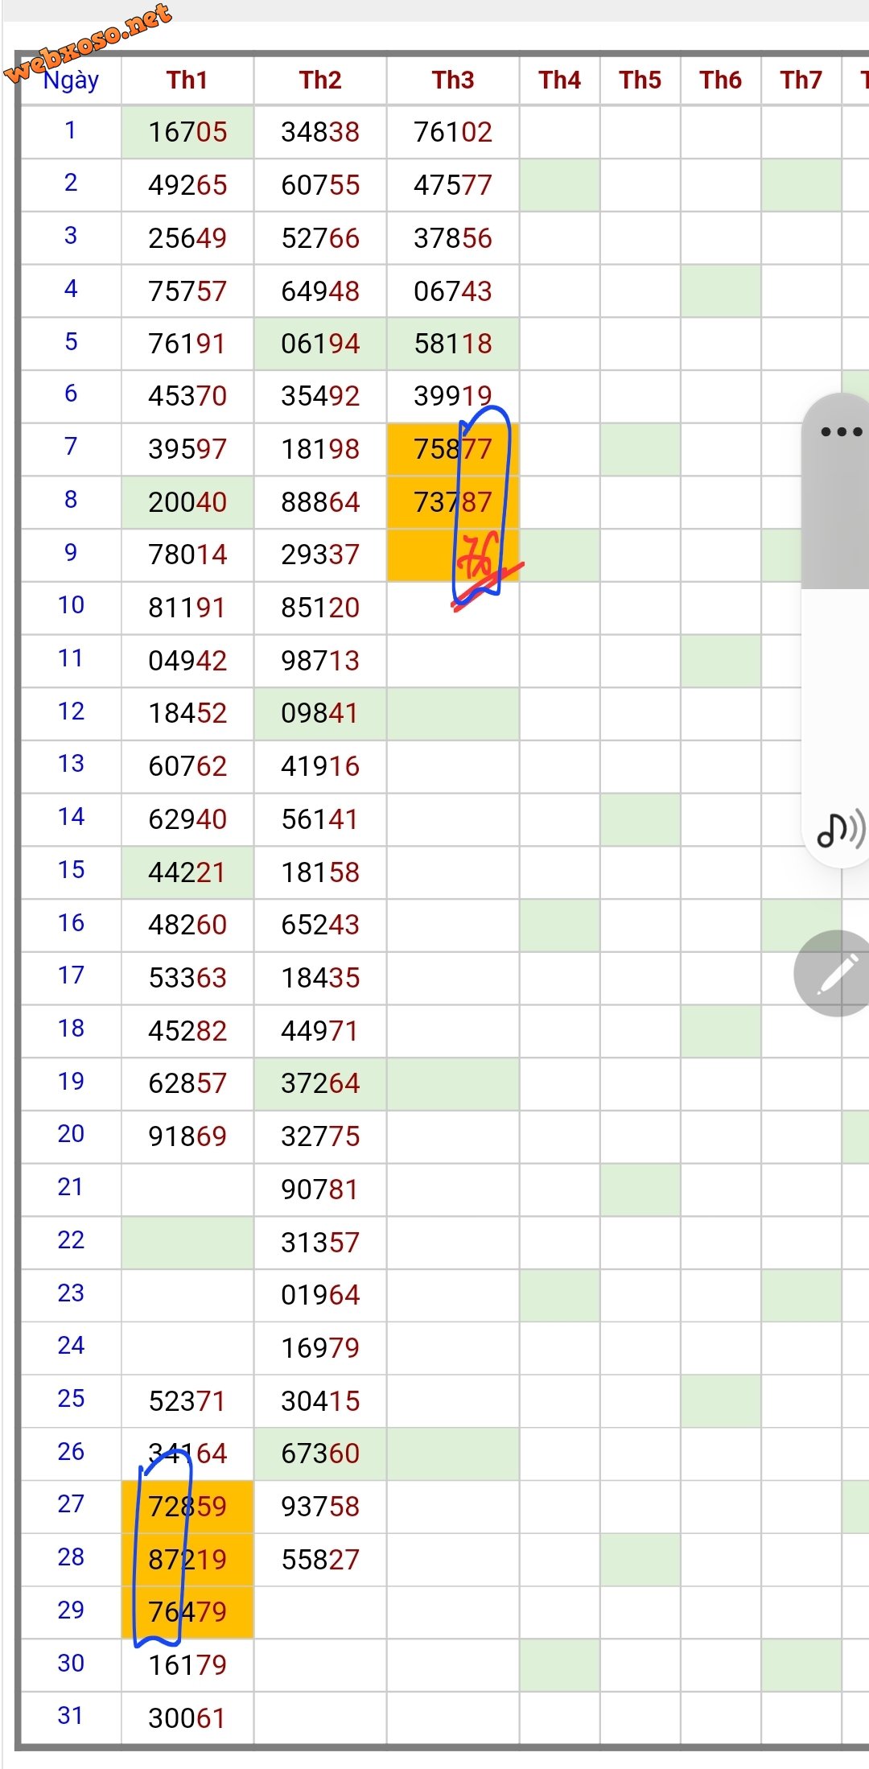Click cell value 39919
This screenshot has height=1769, width=869.
[453, 396]
